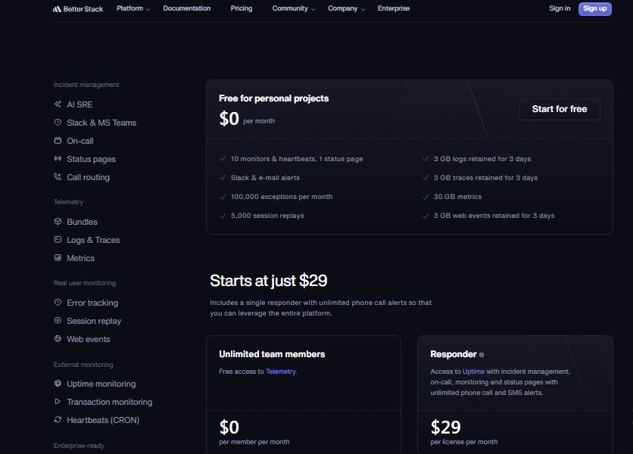Image resolution: width=633 pixels, height=454 pixels.
Task: Click the Better Stack logo icon
Action: (57, 9)
